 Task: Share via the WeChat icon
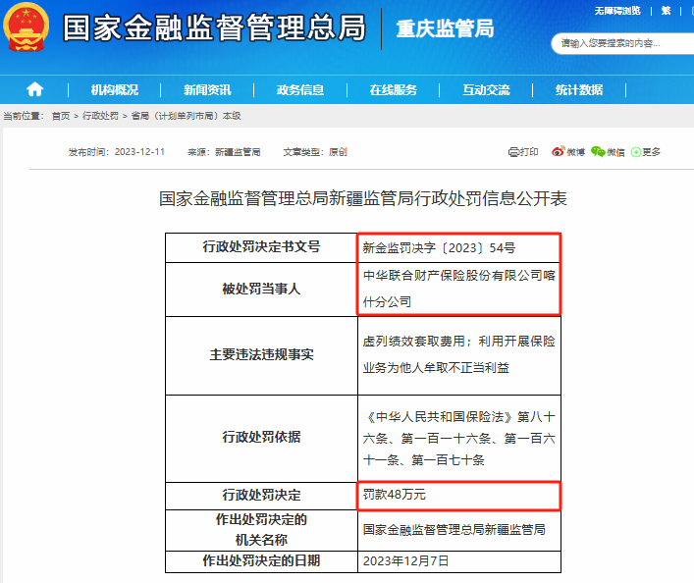pos(598,152)
